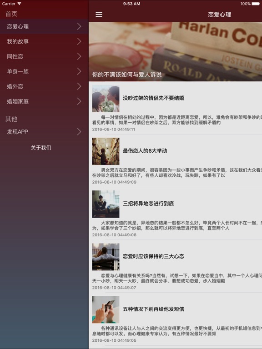Screen dimensions: 262x349
Task: Go to the 单身一族 section
Action: click(x=44, y=71)
